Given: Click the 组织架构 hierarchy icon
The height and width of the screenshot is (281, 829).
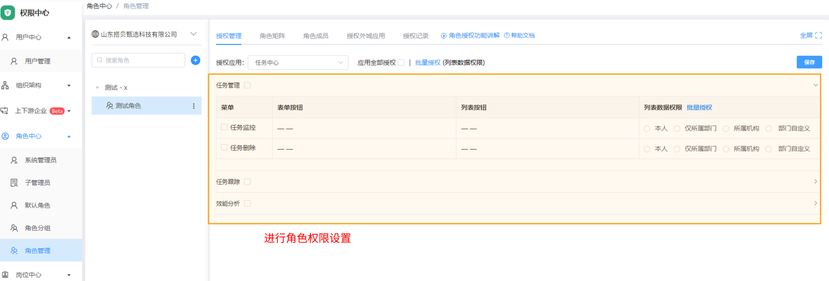Looking at the screenshot, I should tap(5, 85).
